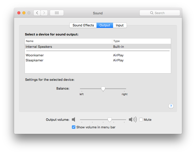Viewport: 196px width, 154px height.
Task: Select the Output tab
Action: click(x=105, y=25)
